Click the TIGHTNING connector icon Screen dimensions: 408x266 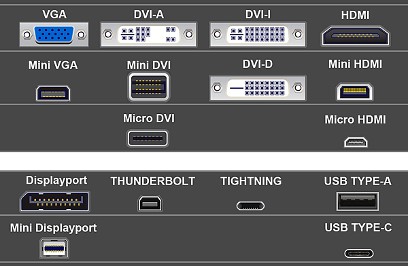coord(250,206)
